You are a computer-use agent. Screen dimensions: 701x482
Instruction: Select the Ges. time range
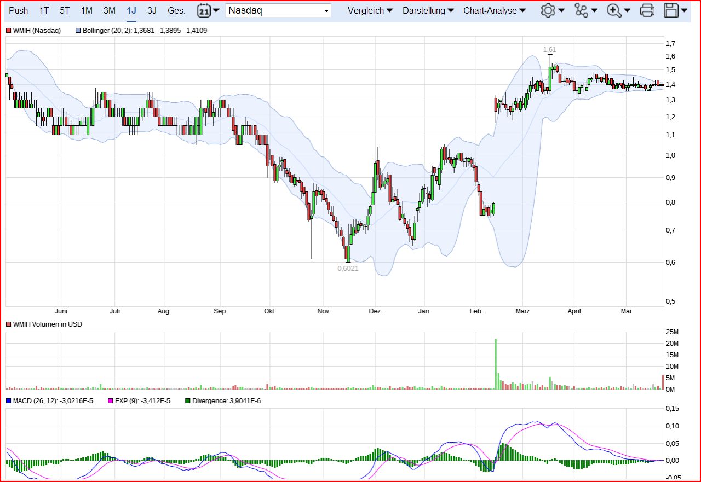[176, 10]
